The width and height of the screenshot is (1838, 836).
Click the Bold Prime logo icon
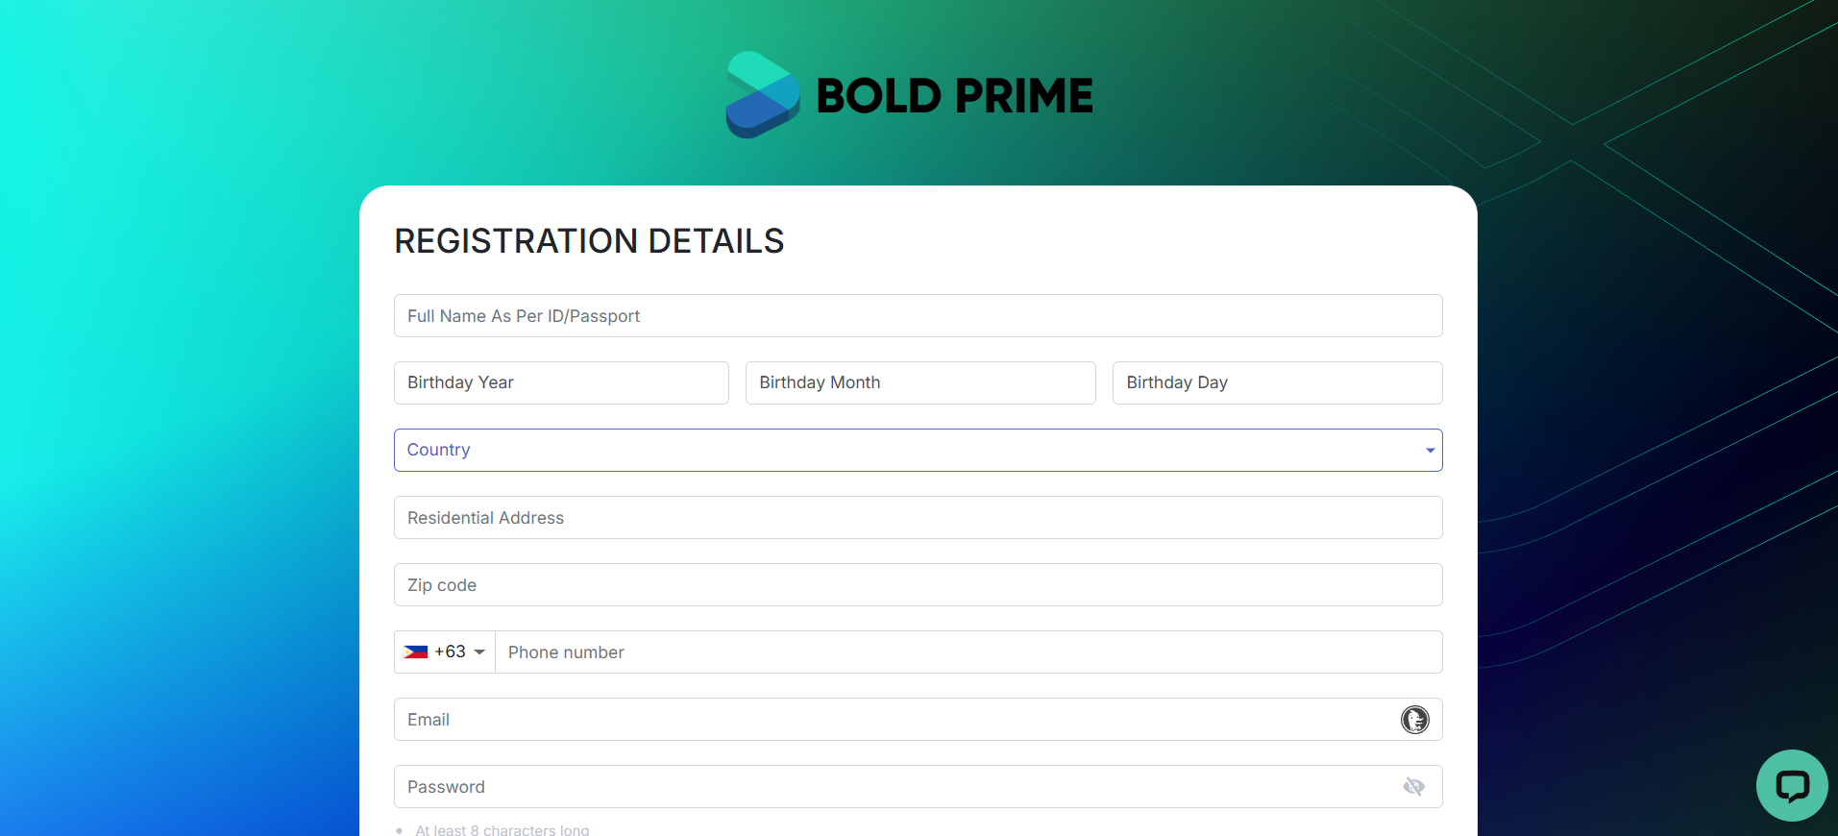coord(763,94)
